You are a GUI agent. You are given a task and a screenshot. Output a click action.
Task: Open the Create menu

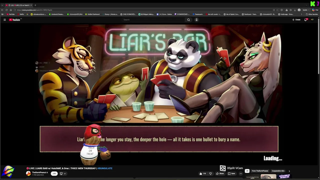coord(296,20)
